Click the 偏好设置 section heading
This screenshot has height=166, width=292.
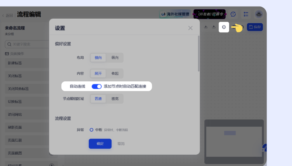tap(63, 44)
